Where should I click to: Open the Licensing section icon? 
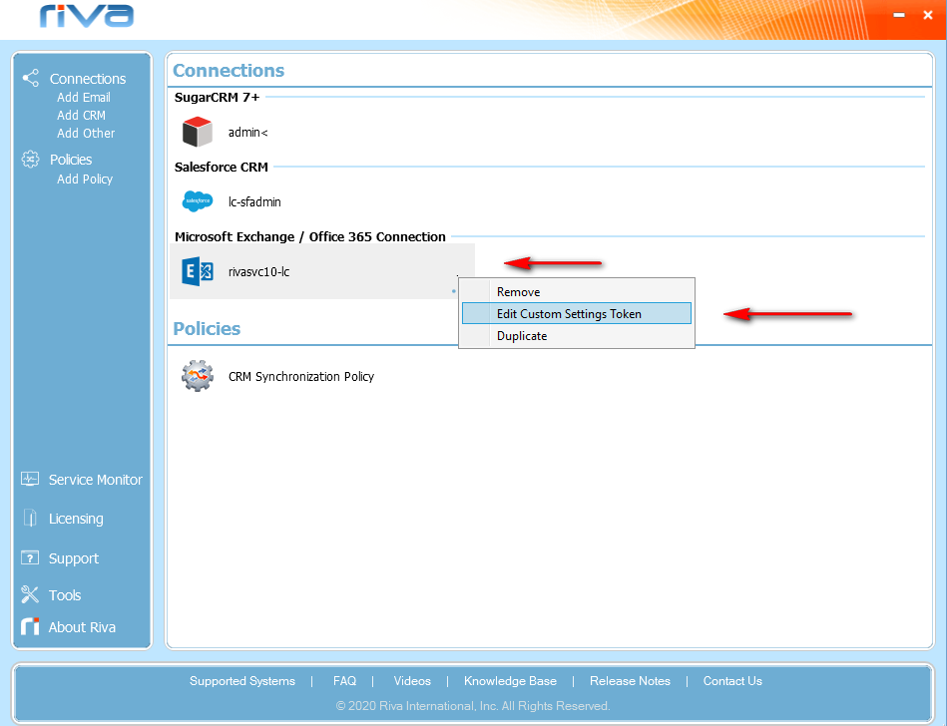pos(29,518)
